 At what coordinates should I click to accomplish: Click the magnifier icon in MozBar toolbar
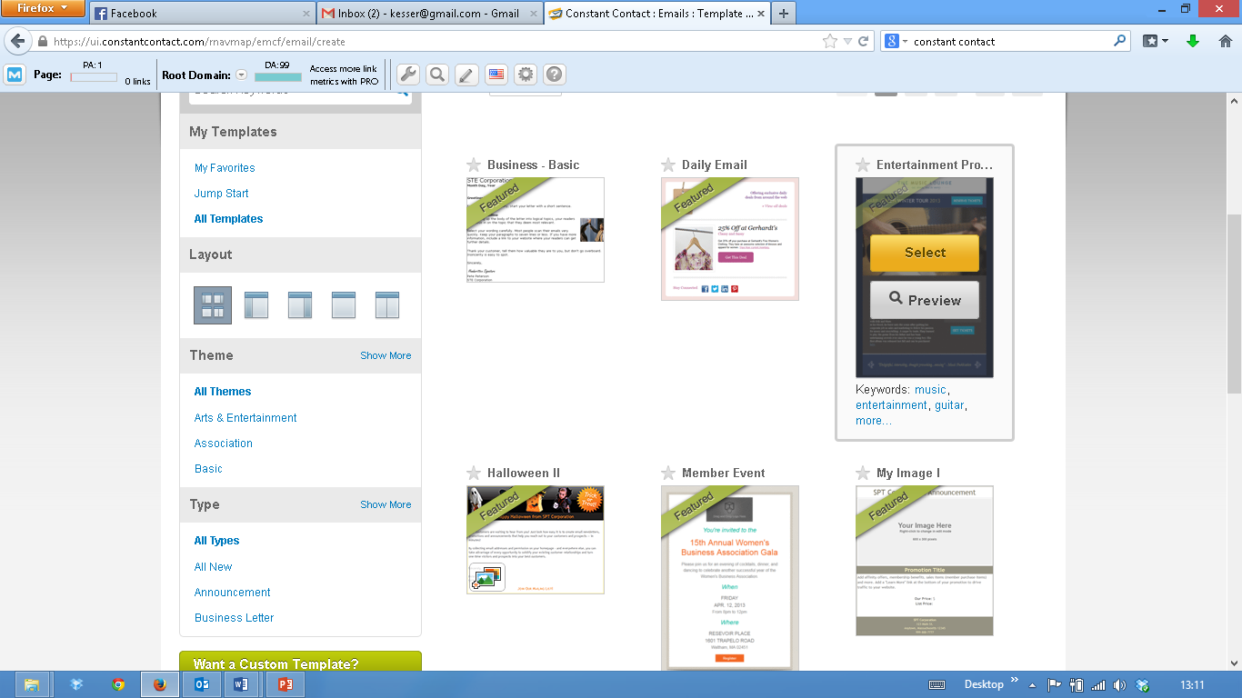(x=437, y=75)
